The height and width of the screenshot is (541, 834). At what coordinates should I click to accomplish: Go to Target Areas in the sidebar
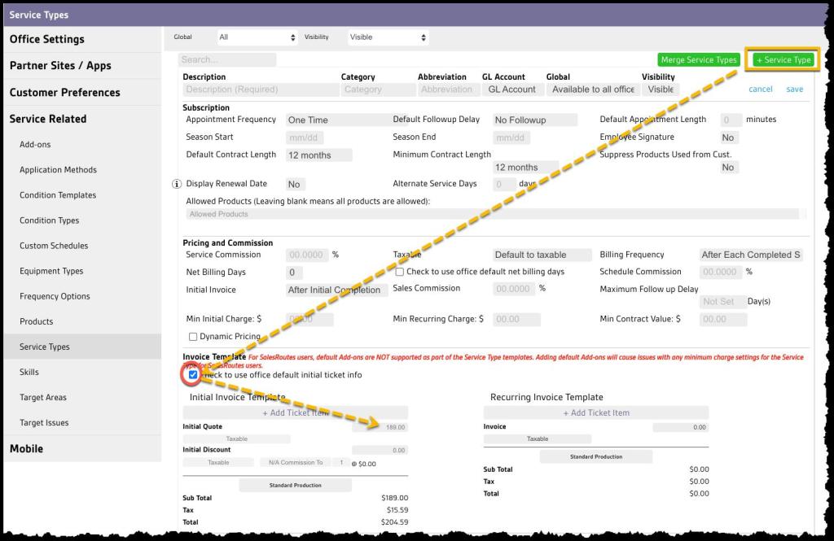coord(43,398)
